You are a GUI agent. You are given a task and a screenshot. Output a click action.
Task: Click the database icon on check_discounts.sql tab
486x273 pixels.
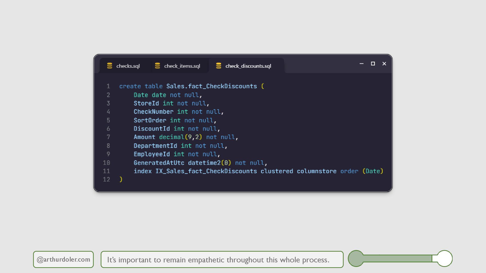tap(219, 66)
